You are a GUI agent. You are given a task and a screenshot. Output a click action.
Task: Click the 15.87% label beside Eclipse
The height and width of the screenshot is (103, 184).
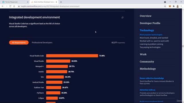(62, 98)
